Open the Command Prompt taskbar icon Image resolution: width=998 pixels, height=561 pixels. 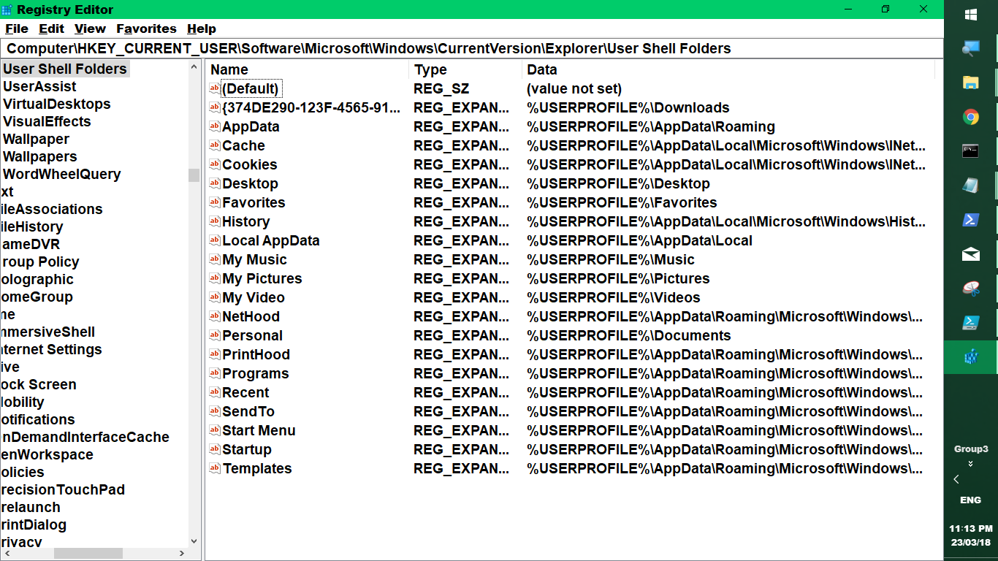(971, 151)
